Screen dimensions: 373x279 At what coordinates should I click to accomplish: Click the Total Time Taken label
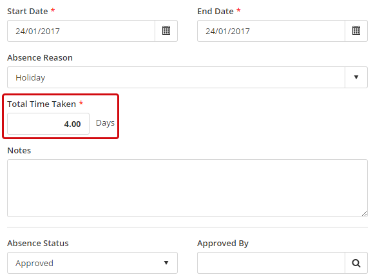(x=42, y=104)
